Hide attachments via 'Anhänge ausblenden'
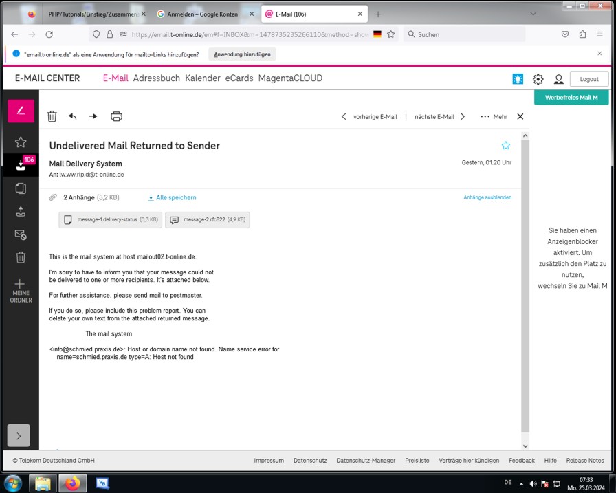 point(487,197)
